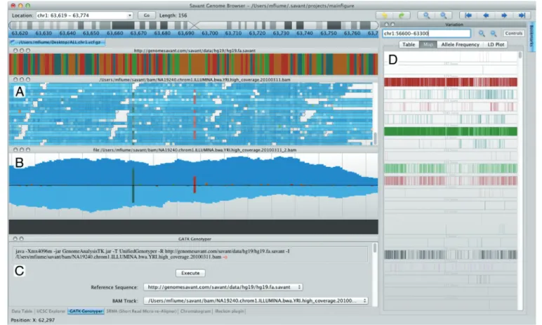Click the chromosome ideogram centromere marker
Screen dimensions: 542x325
pyautogui.click(x=194, y=25)
